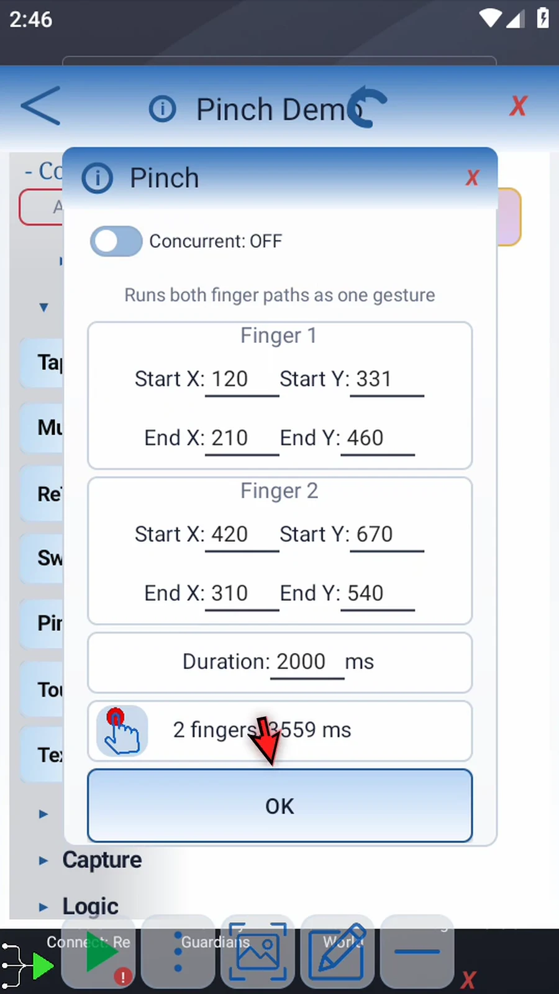The height and width of the screenshot is (994, 559).
Task: Select the image capture icon in bottom bar
Action: pos(258,952)
